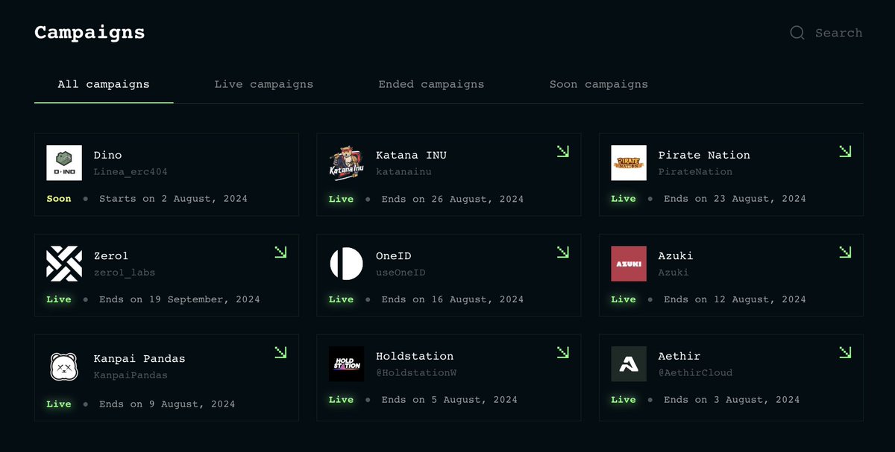Open the Pirate Nation campaign title
Image resolution: width=895 pixels, height=452 pixels.
tap(704, 155)
